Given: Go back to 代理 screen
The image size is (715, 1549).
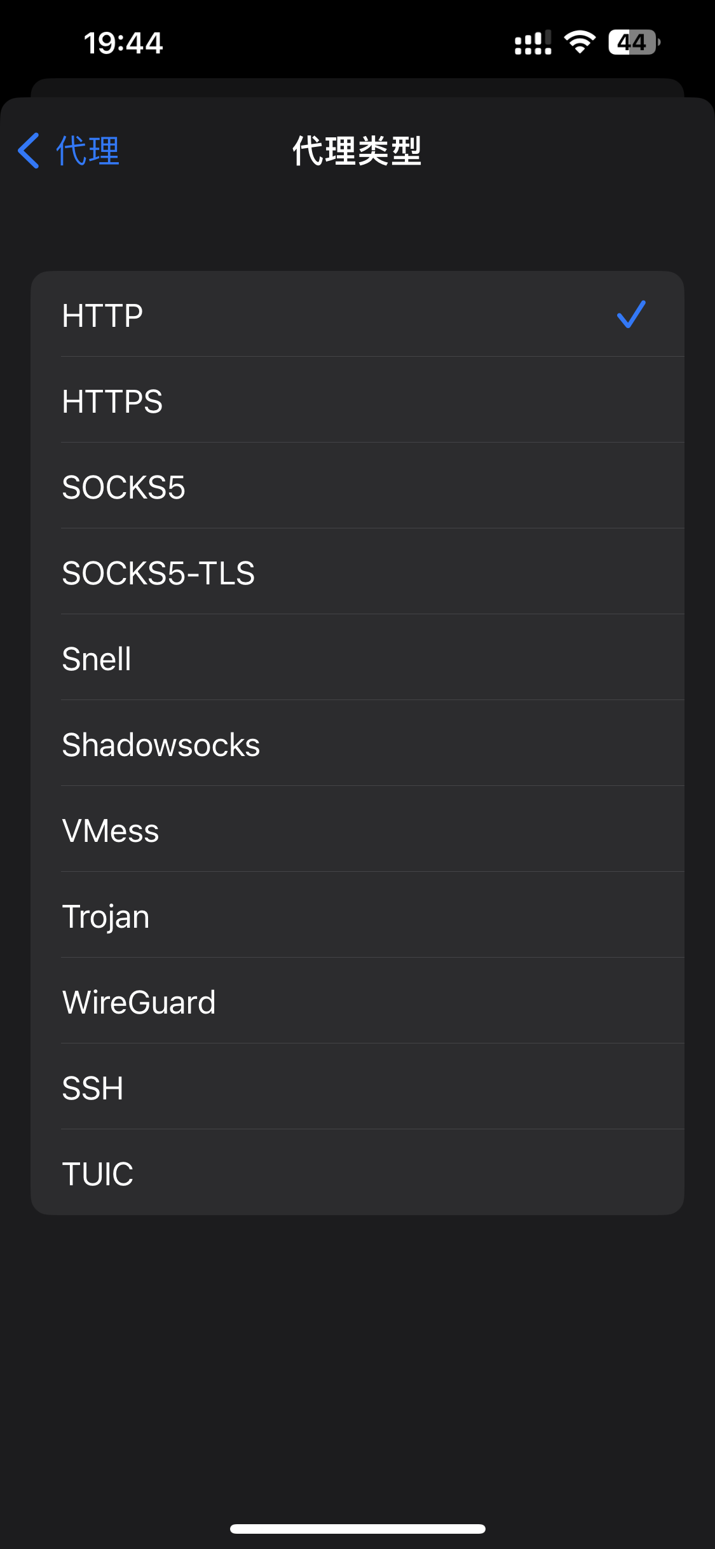Looking at the screenshot, I should (x=70, y=151).
